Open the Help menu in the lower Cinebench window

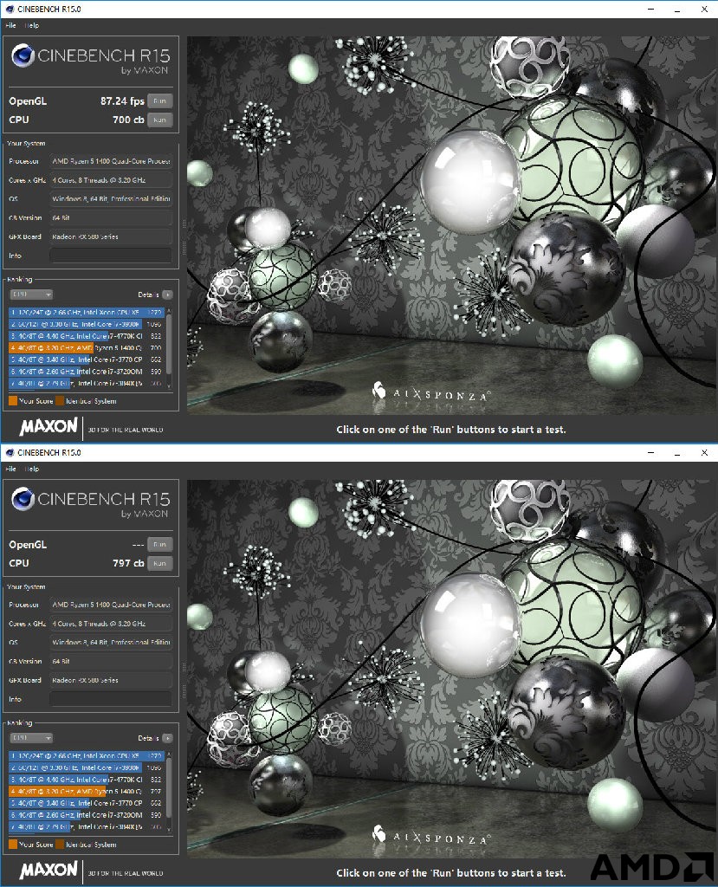[x=32, y=469]
